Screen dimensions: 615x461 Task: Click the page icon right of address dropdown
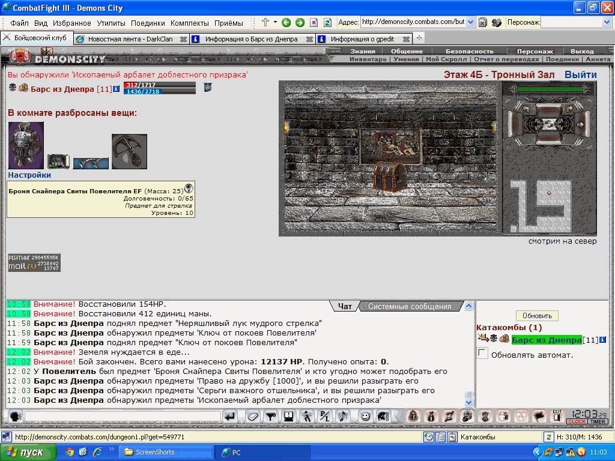click(483, 23)
